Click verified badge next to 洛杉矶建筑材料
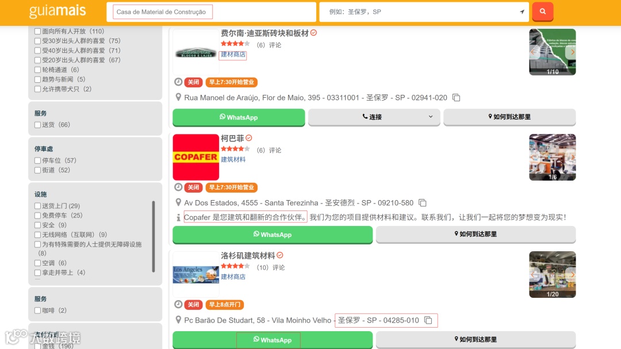The image size is (621, 349). [x=280, y=255]
